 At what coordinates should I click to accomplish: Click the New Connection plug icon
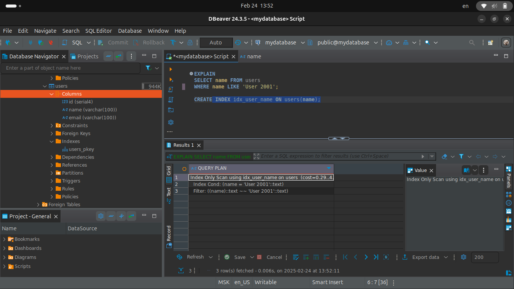tap(8, 43)
